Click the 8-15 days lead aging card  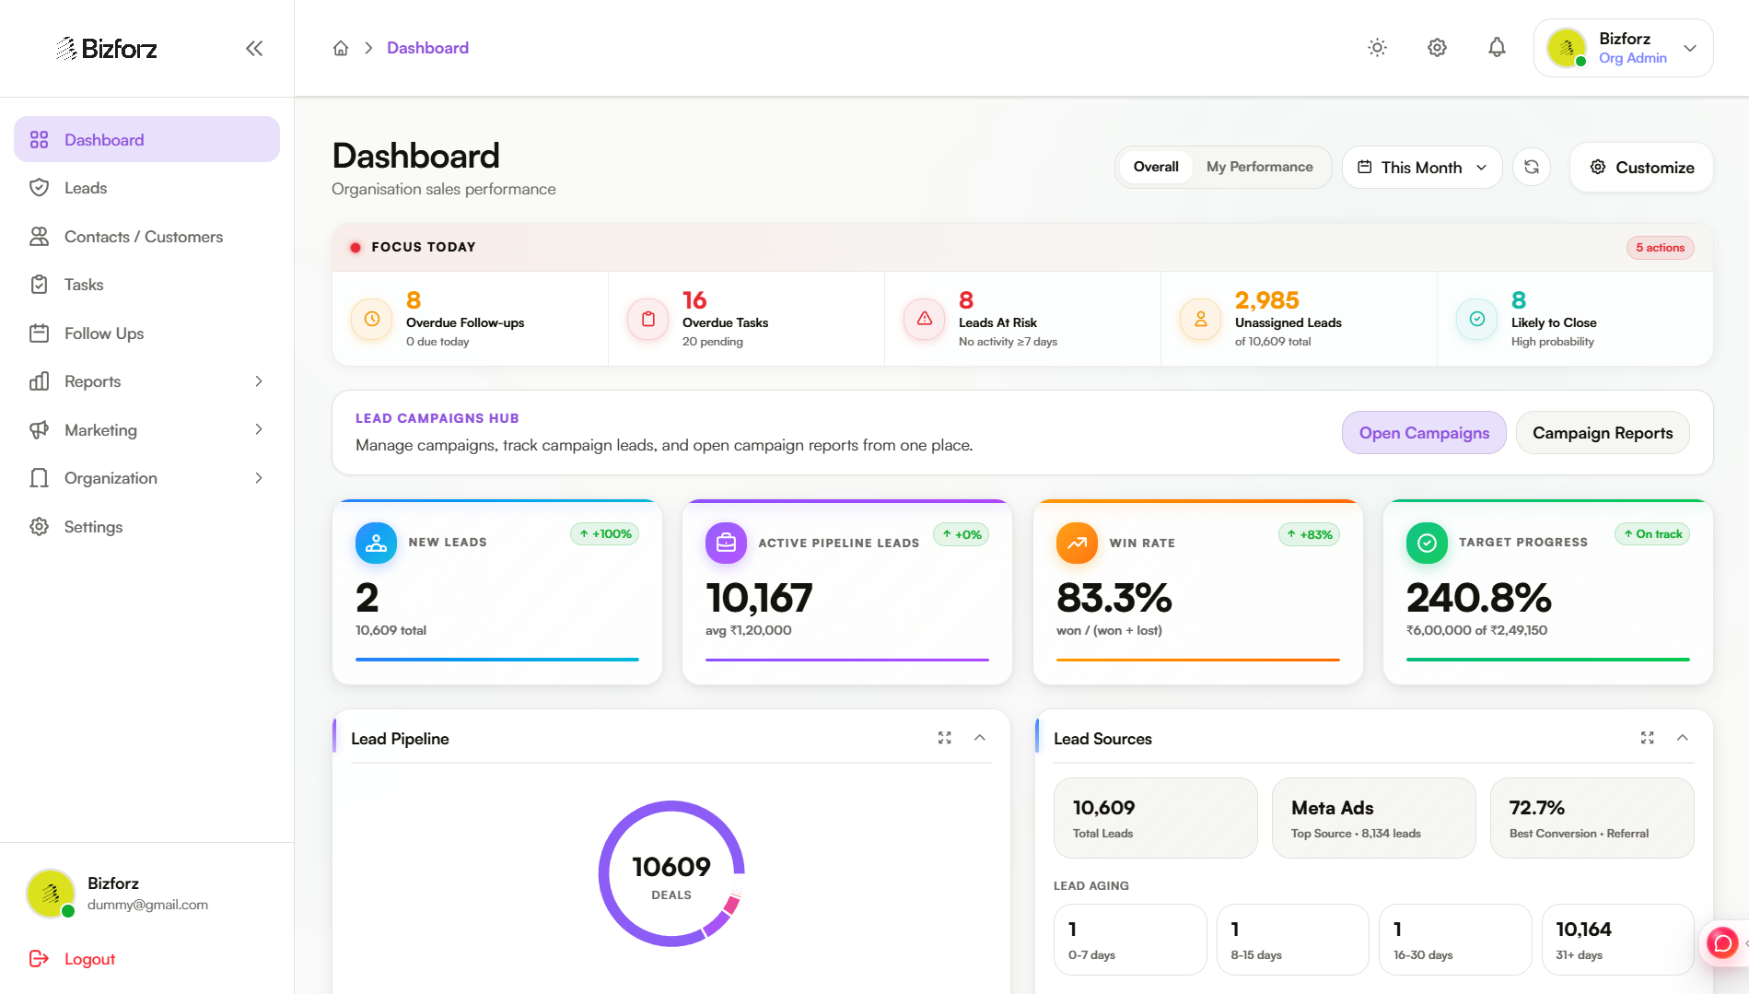pos(1292,940)
